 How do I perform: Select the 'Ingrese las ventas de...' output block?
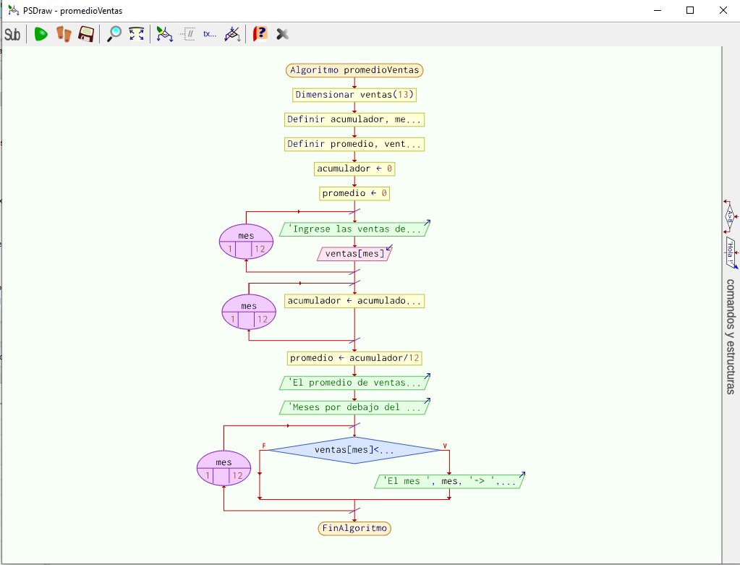[354, 229]
